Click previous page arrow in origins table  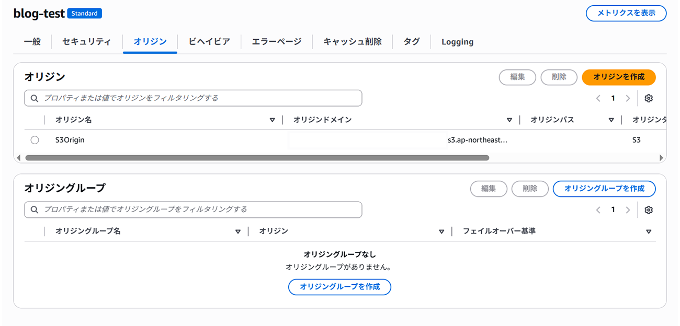[x=599, y=98]
